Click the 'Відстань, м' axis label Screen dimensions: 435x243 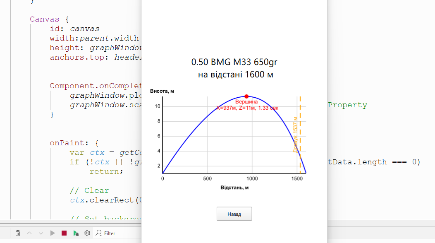[234, 188]
